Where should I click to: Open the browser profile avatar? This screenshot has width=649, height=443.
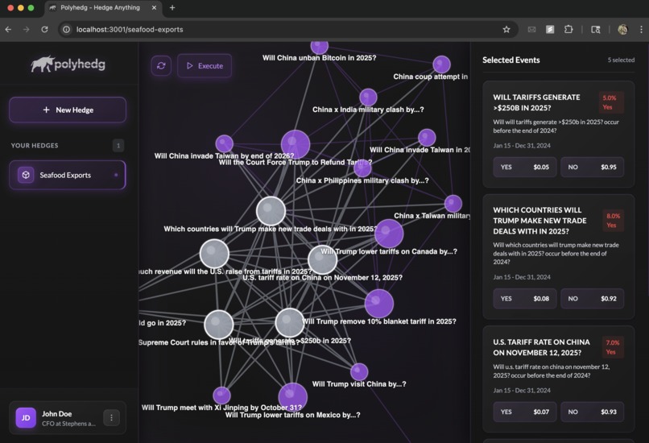622,29
